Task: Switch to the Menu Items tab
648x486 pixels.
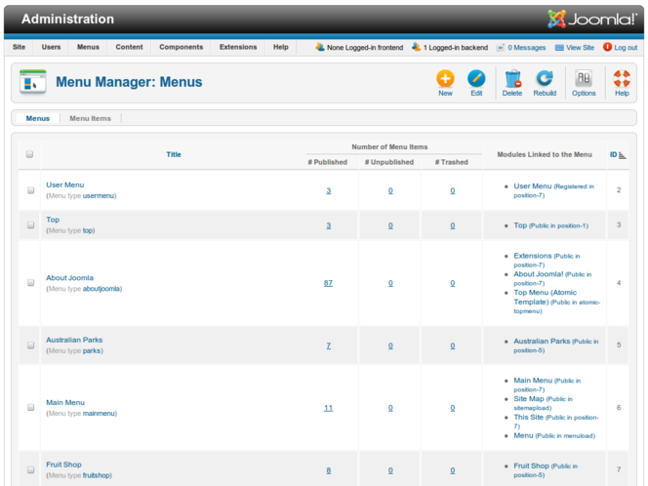Action: coord(90,118)
